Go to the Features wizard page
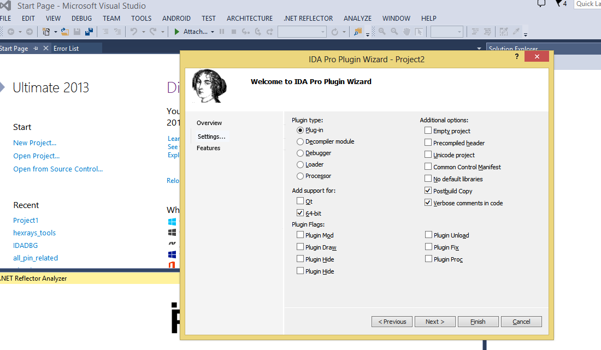 209,148
